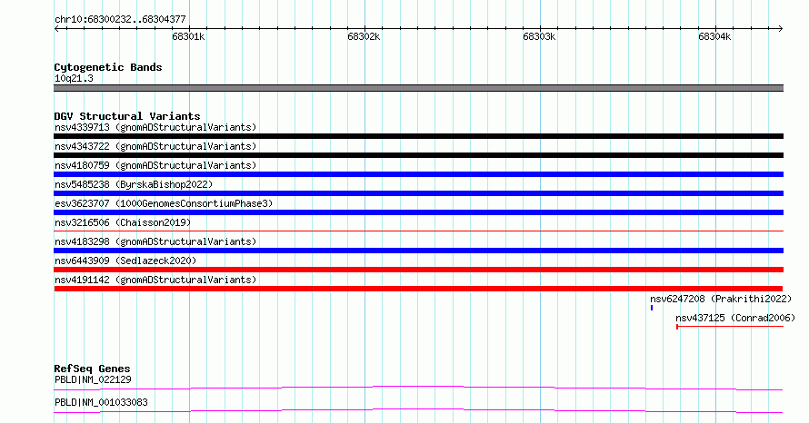Select the black bar for nsv4339713
Viewport: 809px width, 423px height.
coord(418,136)
